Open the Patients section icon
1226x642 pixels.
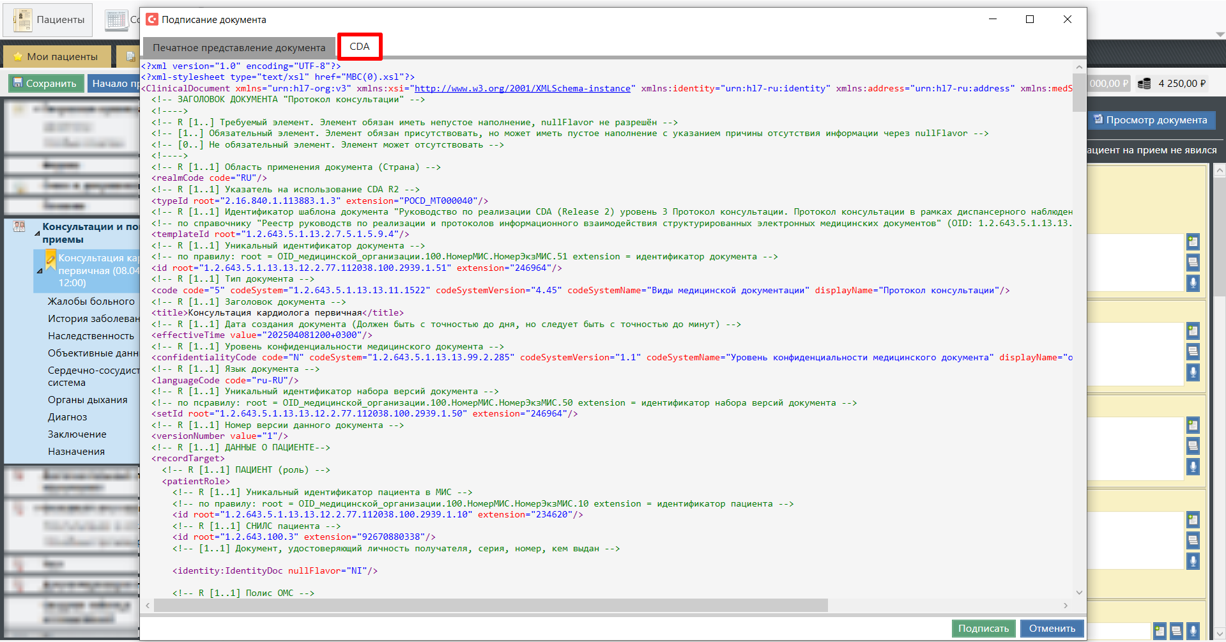23,20
